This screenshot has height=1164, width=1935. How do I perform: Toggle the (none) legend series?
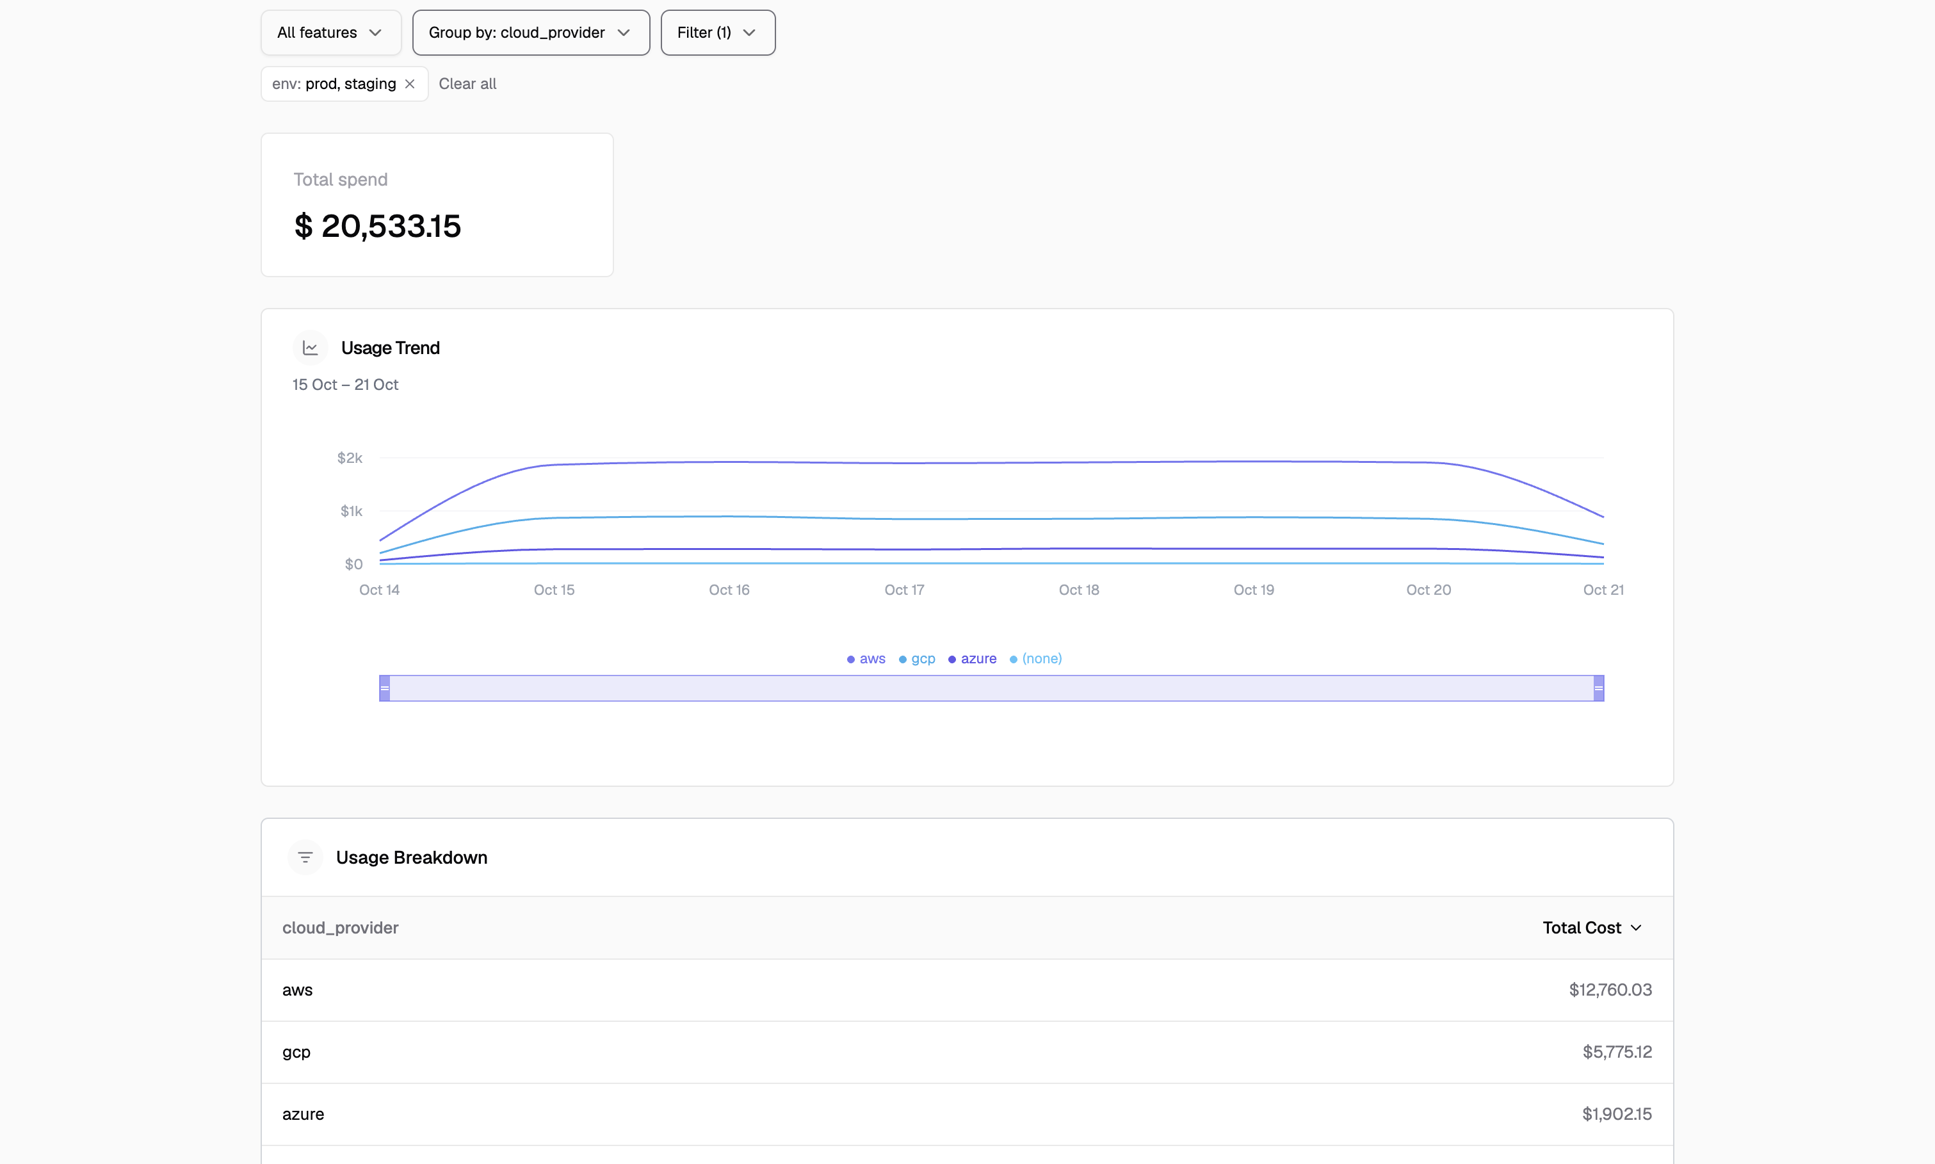click(1035, 659)
